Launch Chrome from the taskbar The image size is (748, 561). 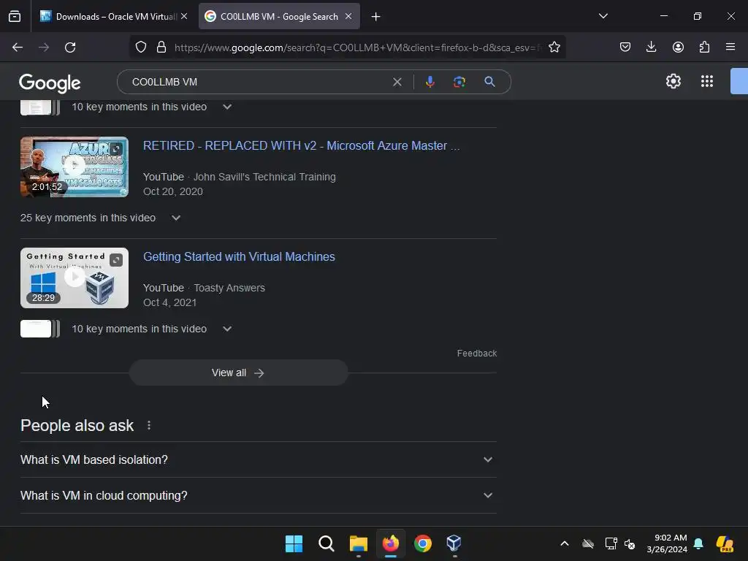(x=423, y=543)
